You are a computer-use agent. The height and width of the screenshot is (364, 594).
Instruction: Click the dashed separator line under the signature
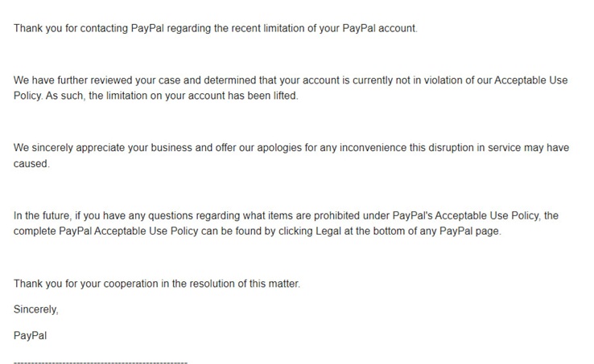tap(101, 362)
